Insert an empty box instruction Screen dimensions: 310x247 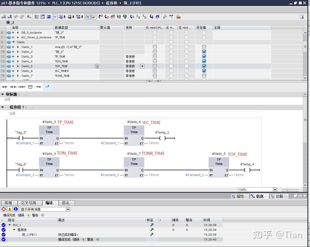pyautogui.click(x=30, y=87)
